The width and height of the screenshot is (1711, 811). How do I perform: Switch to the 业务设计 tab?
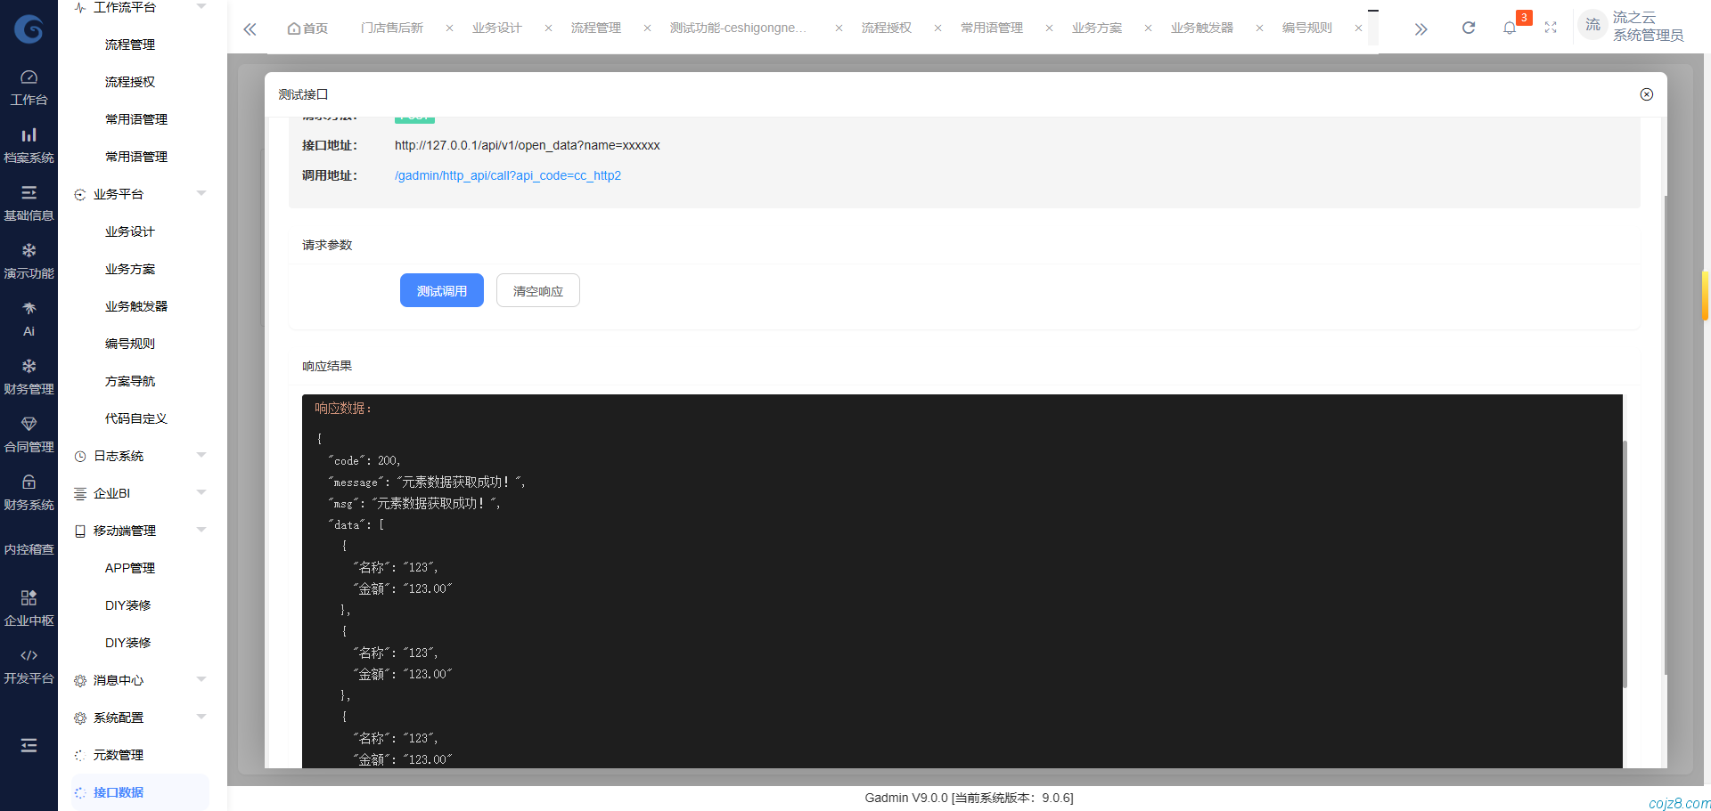point(496,28)
